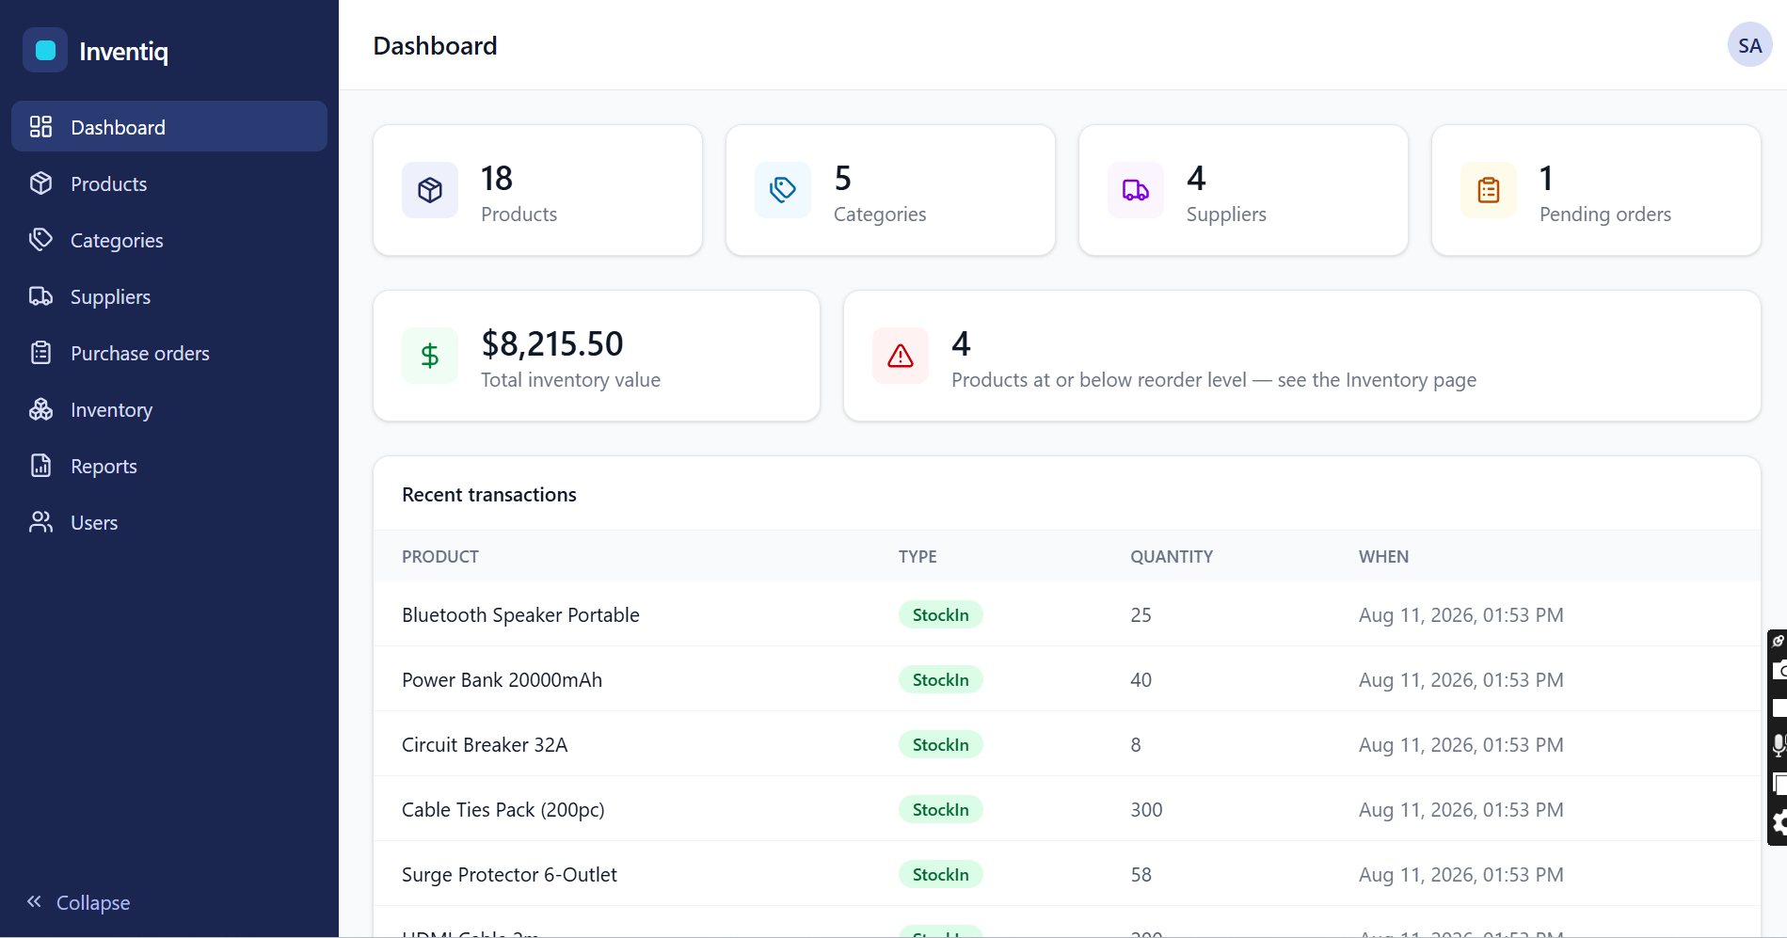
Task: Open Categories using the tag icon in sidebar
Action: 40,240
